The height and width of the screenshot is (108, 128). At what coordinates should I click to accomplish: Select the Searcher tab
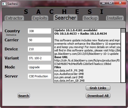(65, 18)
